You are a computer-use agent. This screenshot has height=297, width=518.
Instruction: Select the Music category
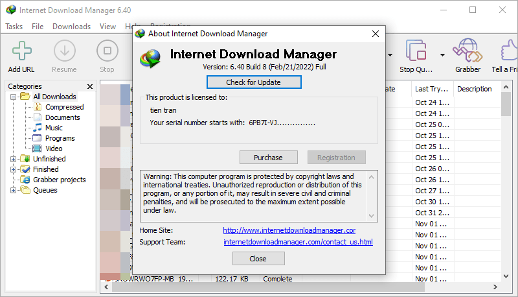coord(54,128)
